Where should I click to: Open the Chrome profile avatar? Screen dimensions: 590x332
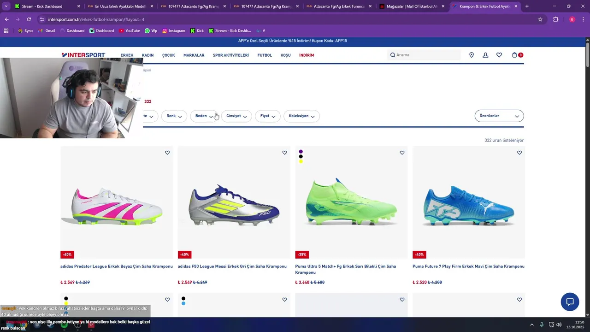click(572, 19)
